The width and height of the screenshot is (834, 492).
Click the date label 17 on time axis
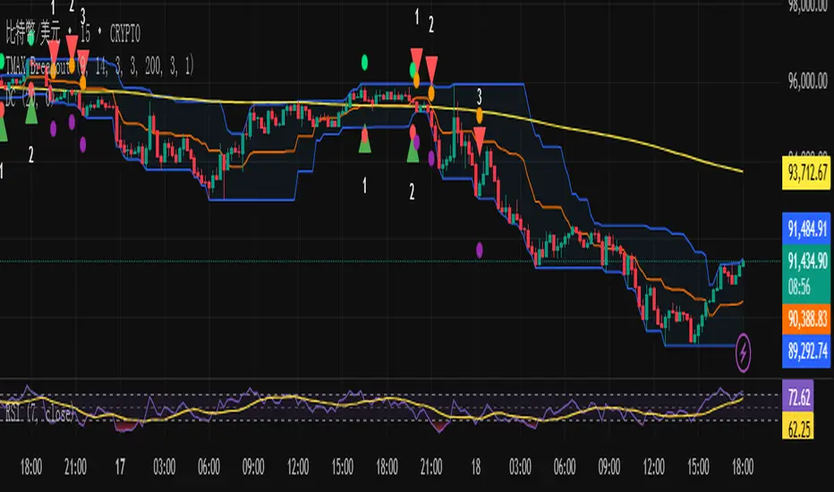pyautogui.click(x=120, y=467)
